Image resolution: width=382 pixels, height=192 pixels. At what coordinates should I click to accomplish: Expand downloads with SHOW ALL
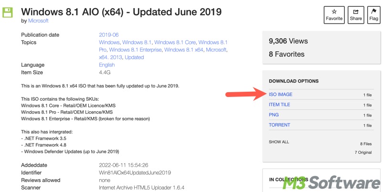tap(279, 142)
